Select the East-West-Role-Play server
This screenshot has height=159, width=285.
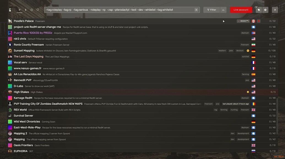[142, 127]
